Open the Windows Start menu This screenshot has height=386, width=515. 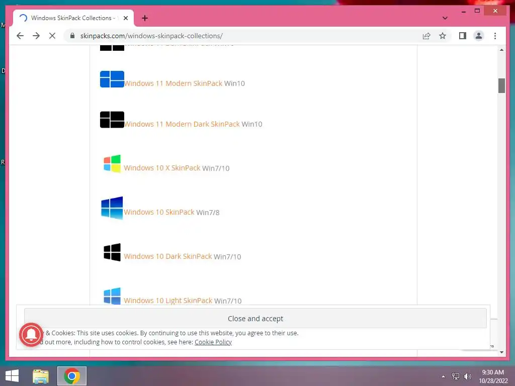click(12, 376)
